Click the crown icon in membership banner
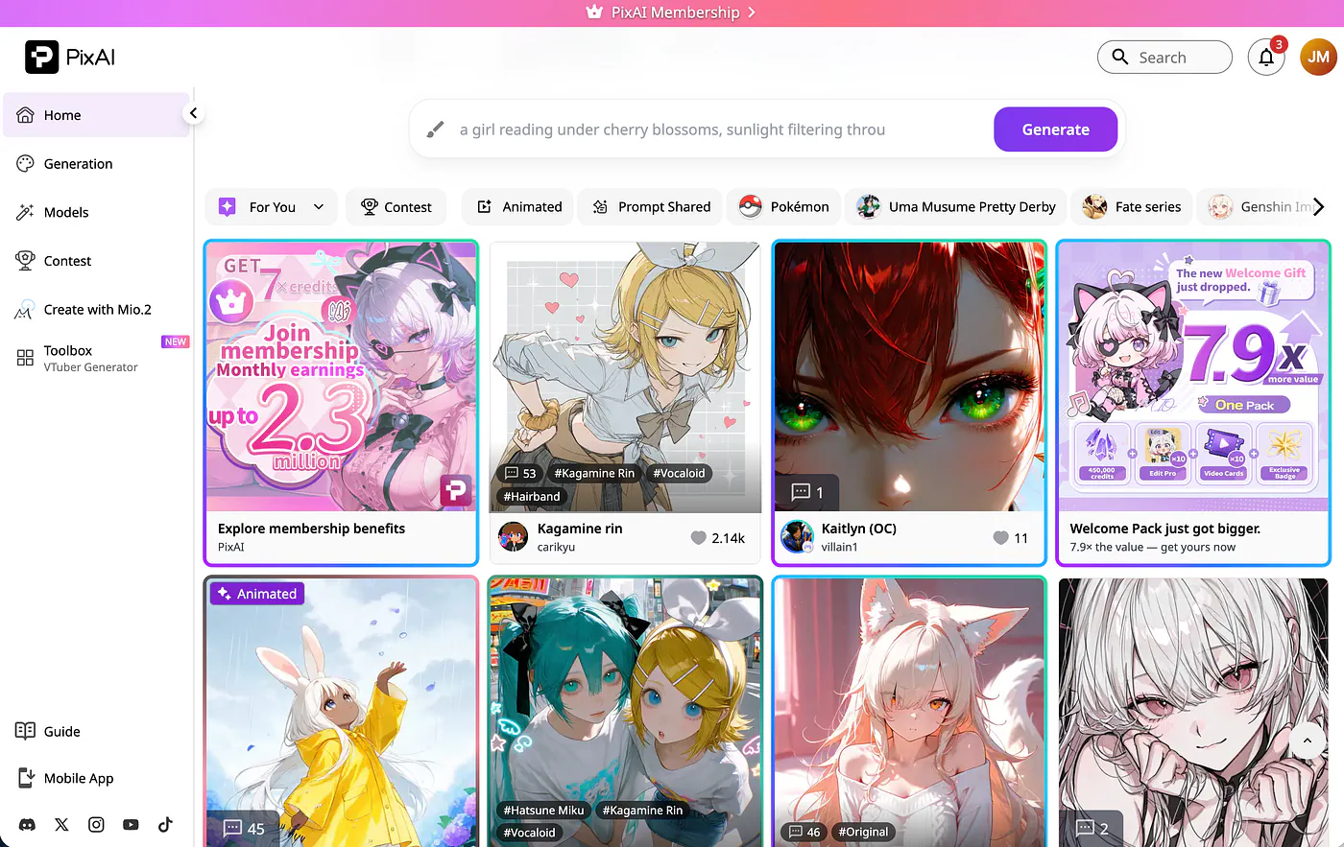This screenshot has width=1344, height=847. (594, 12)
